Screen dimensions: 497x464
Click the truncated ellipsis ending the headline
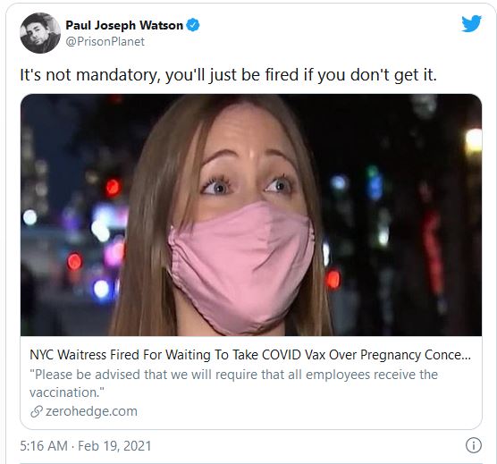[466, 356]
